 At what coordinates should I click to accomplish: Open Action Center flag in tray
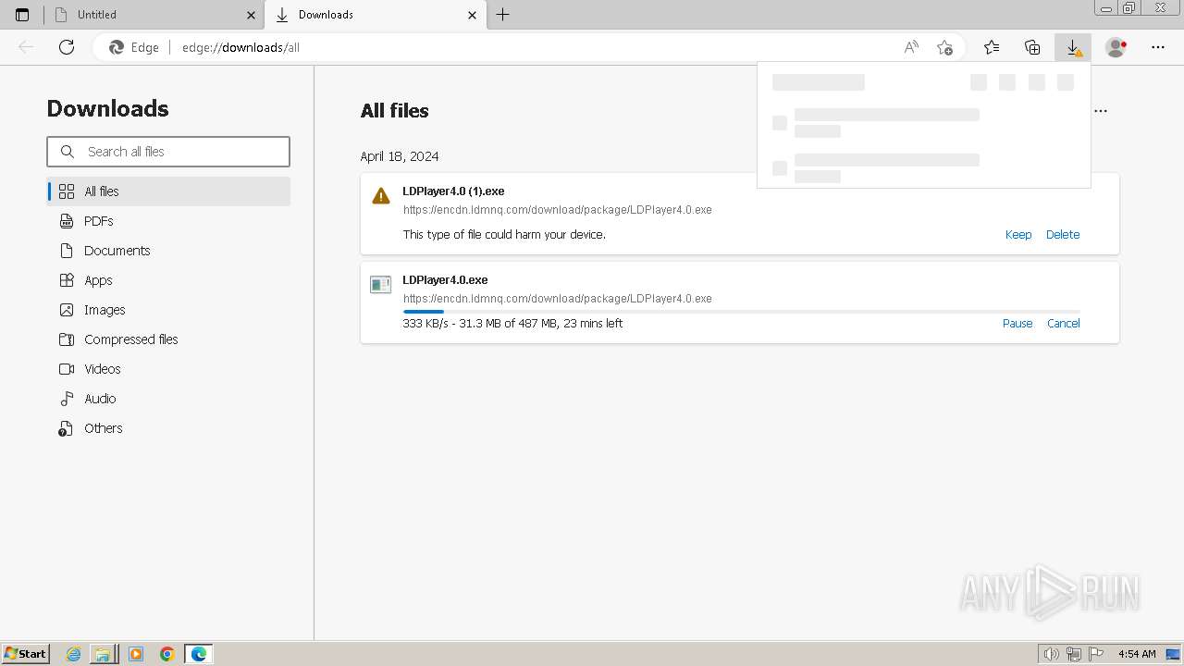click(x=1095, y=654)
